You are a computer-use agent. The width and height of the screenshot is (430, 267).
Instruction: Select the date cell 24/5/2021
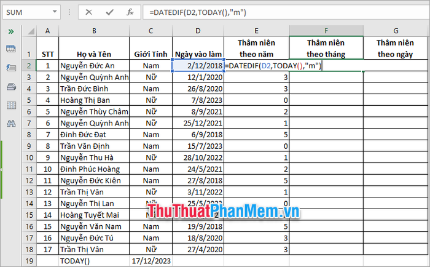tap(198, 169)
